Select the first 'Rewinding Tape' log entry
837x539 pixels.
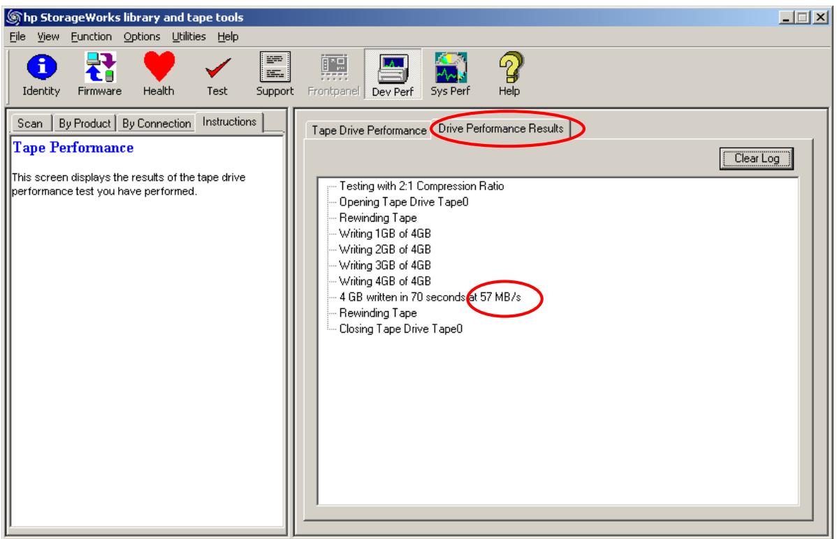(x=378, y=218)
